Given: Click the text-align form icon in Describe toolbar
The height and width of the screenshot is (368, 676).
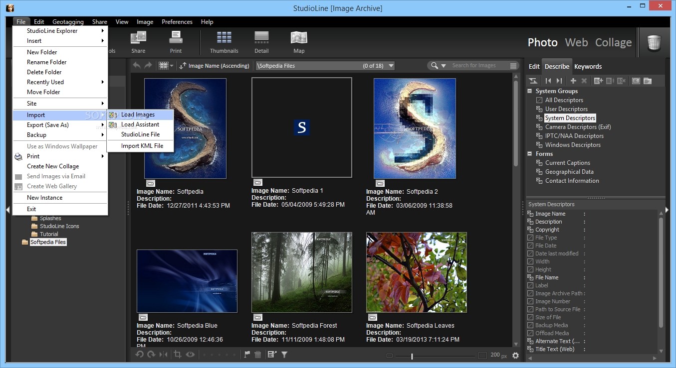Looking at the screenshot, I should 648,81.
